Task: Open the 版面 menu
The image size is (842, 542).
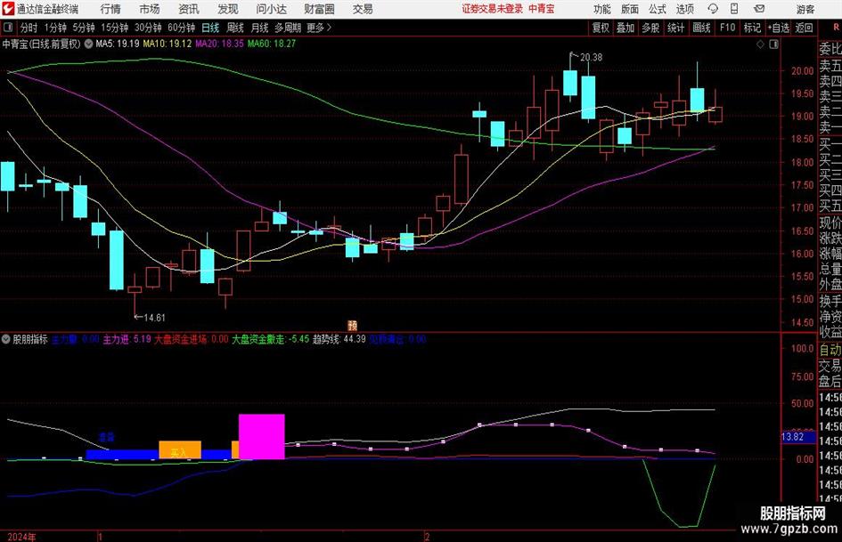Action: [629, 9]
